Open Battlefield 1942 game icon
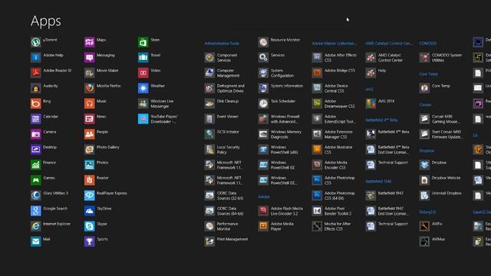 click(371, 195)
